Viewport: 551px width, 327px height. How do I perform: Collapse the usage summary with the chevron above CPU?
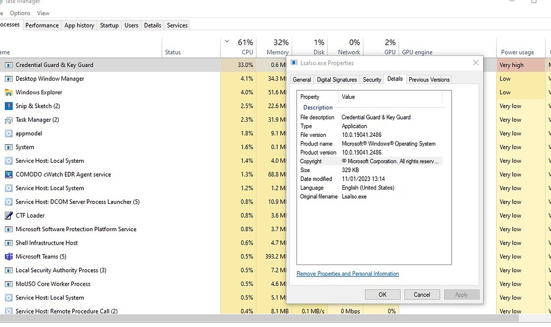227,41
